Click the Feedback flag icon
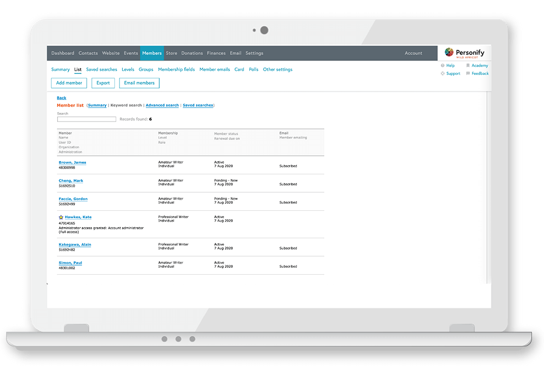Image resolution: width=544 pixels, height=366 pixels. pos(468,73)
